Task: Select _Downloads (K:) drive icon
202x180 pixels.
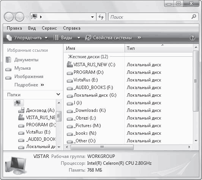Action: 70,111
